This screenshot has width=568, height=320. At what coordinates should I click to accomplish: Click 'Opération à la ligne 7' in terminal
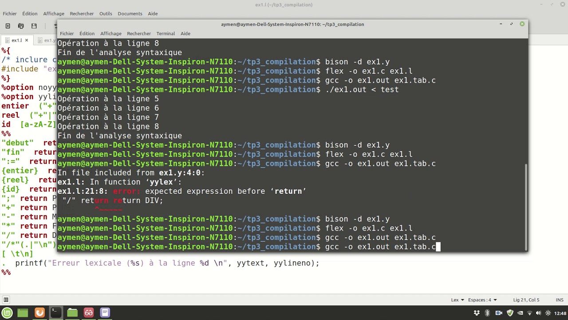click(108, 117)
